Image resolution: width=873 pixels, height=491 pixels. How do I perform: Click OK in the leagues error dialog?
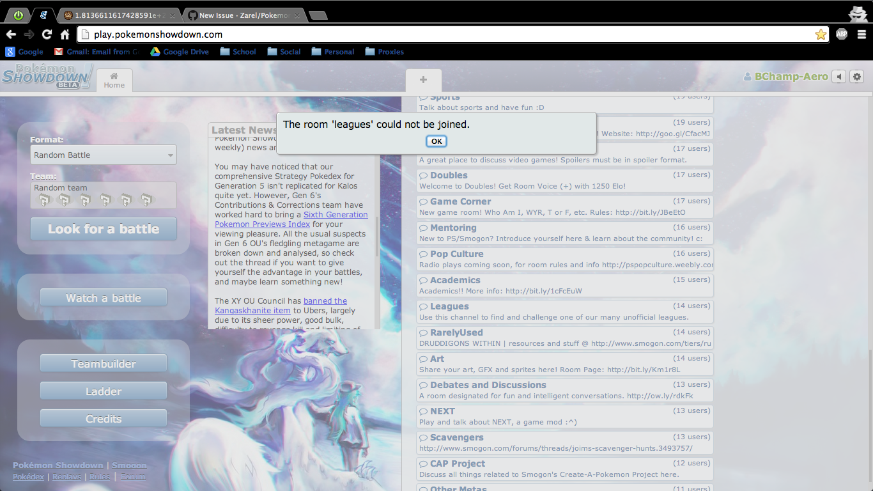pos(436,141)
